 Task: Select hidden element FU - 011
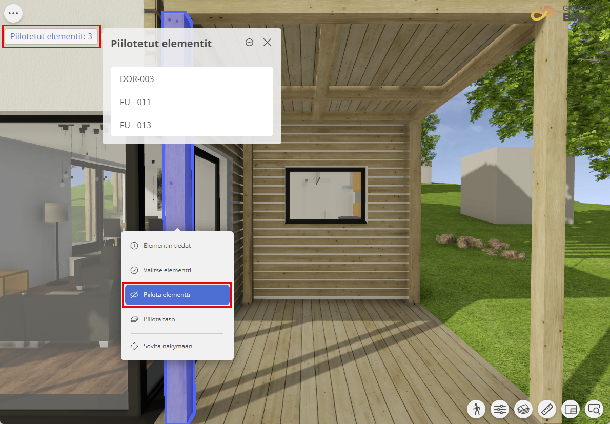[x=192, y=102]
